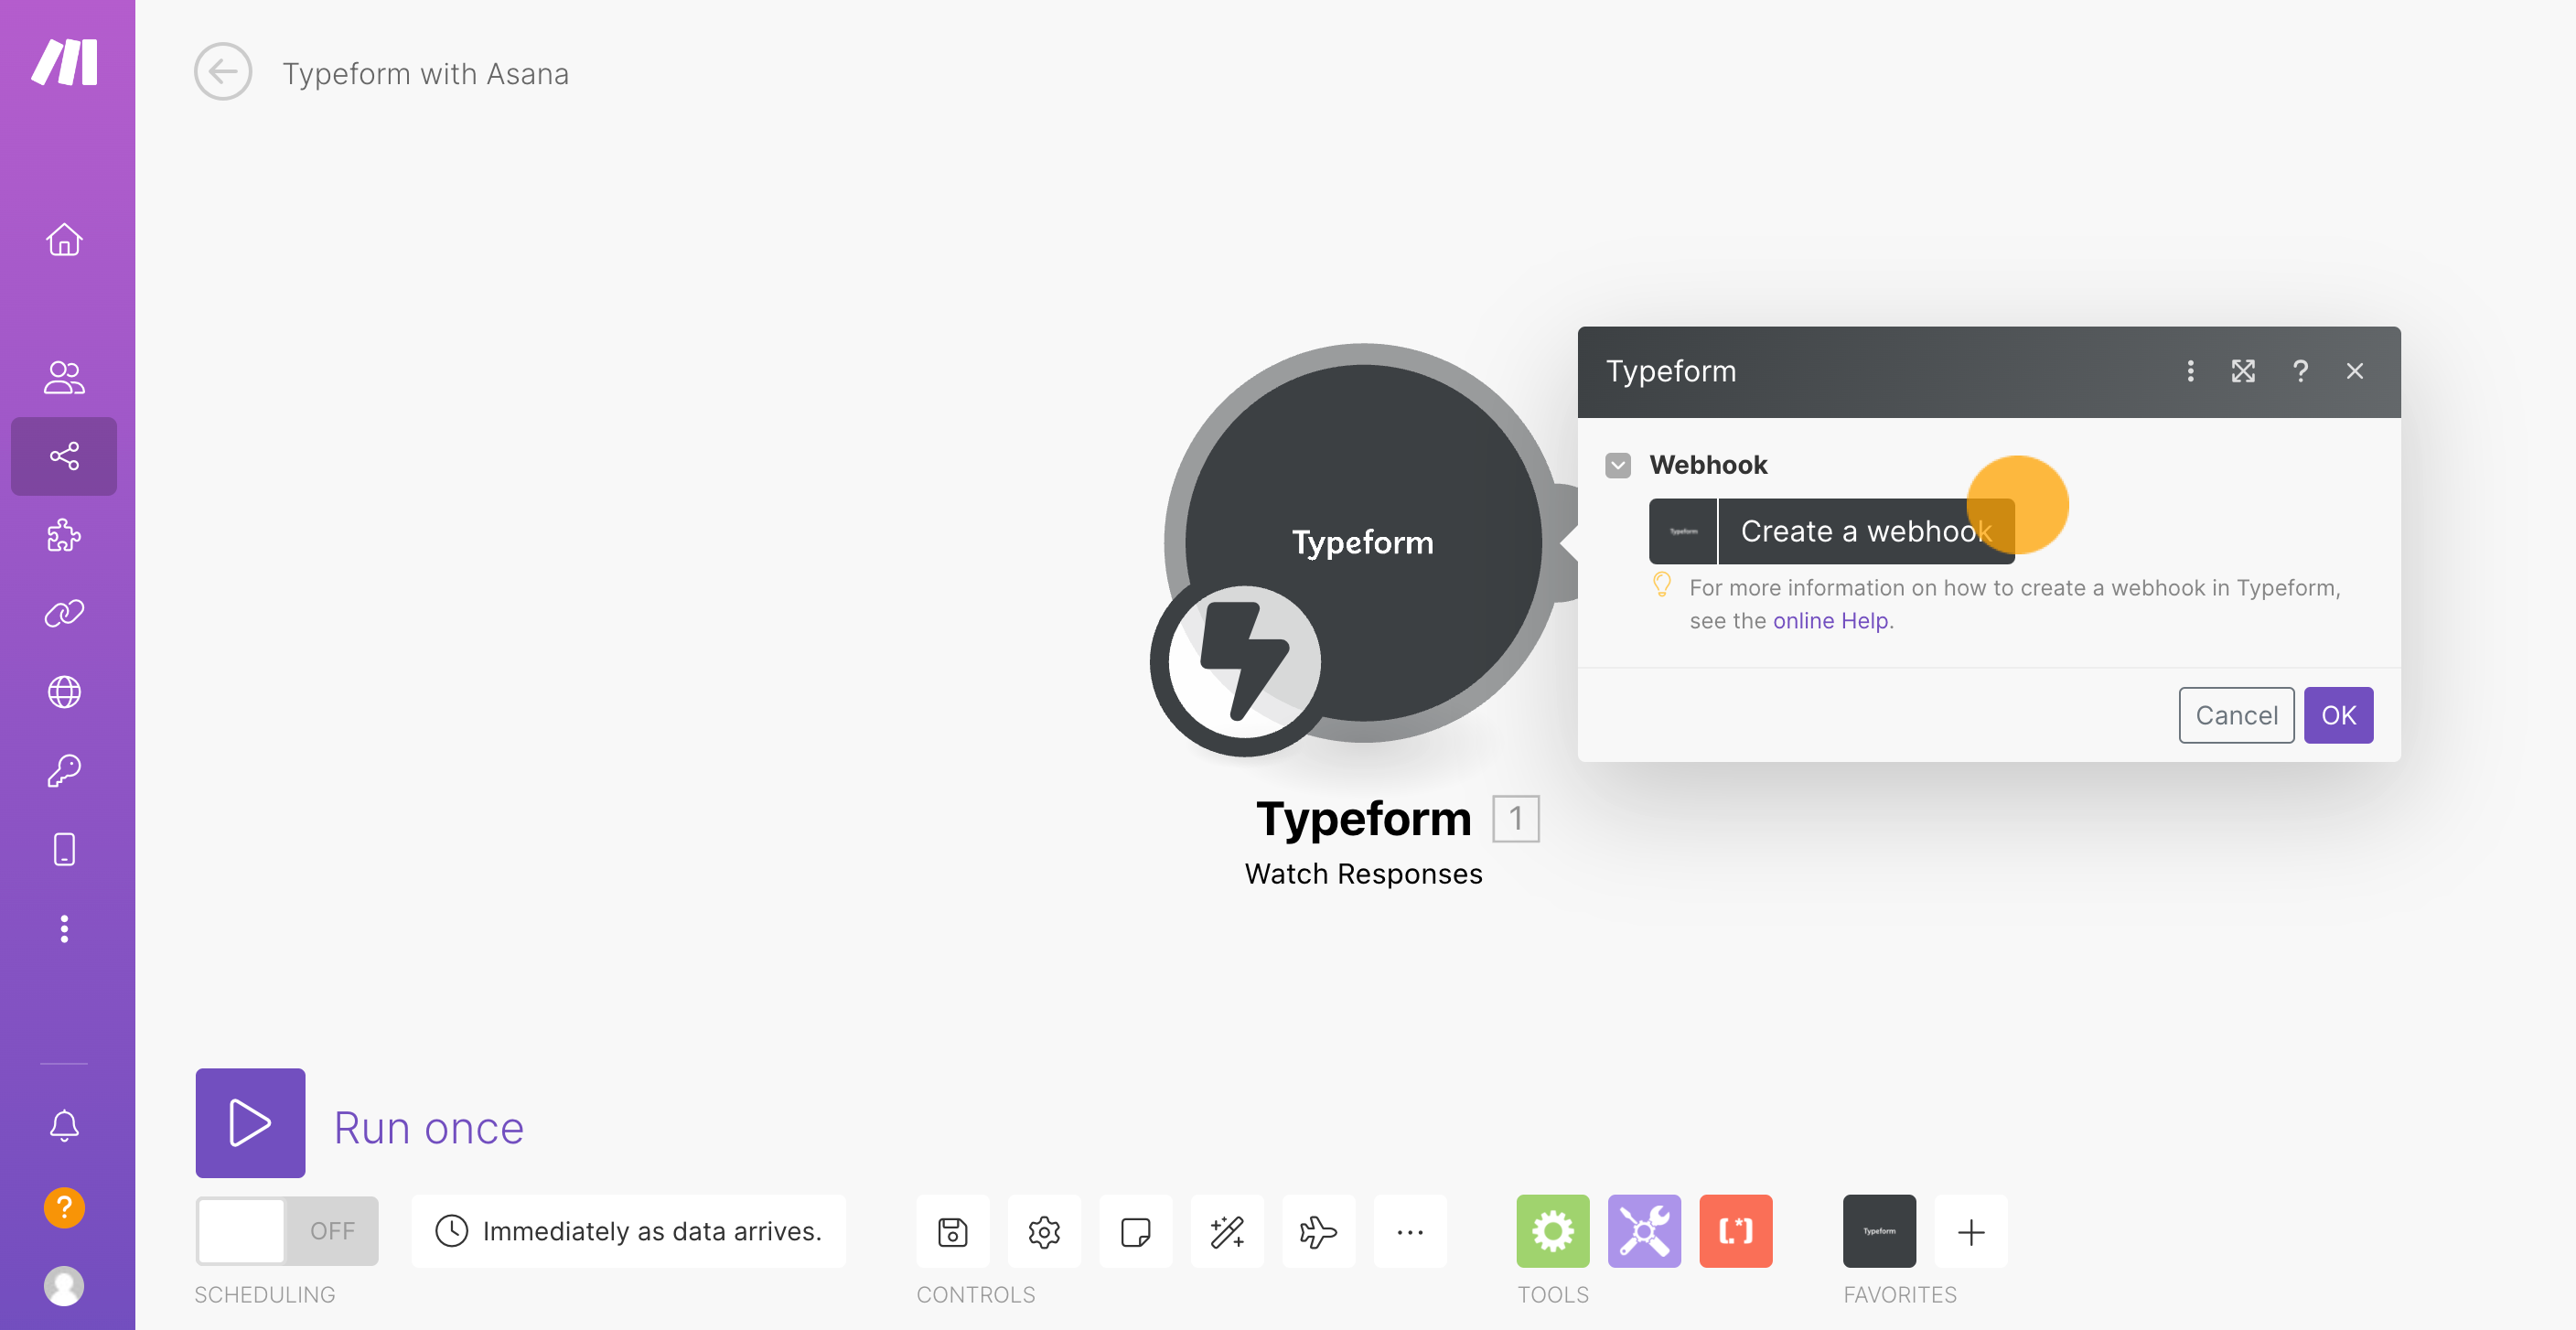Open Scenarios from the sidebar
This screenshot has height=1330, width=2576.
point(64,456)
